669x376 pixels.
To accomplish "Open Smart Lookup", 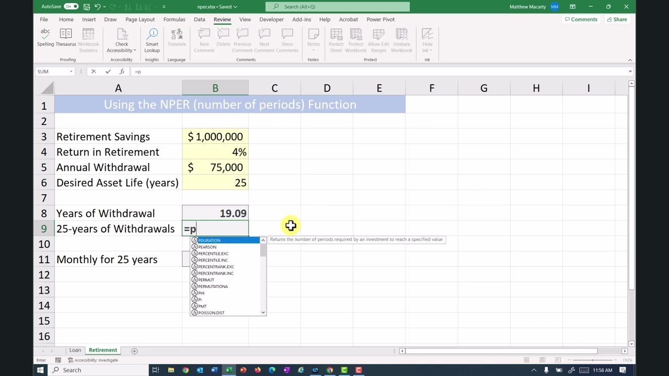I will point(152,40).
